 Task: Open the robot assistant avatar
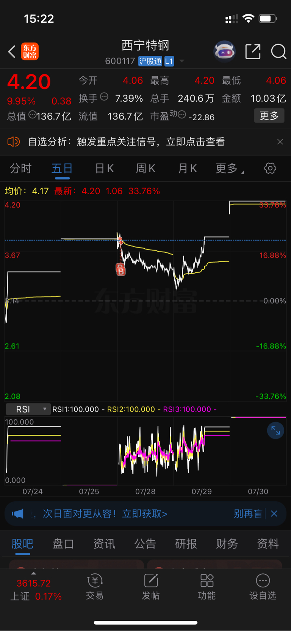point(225,51)
